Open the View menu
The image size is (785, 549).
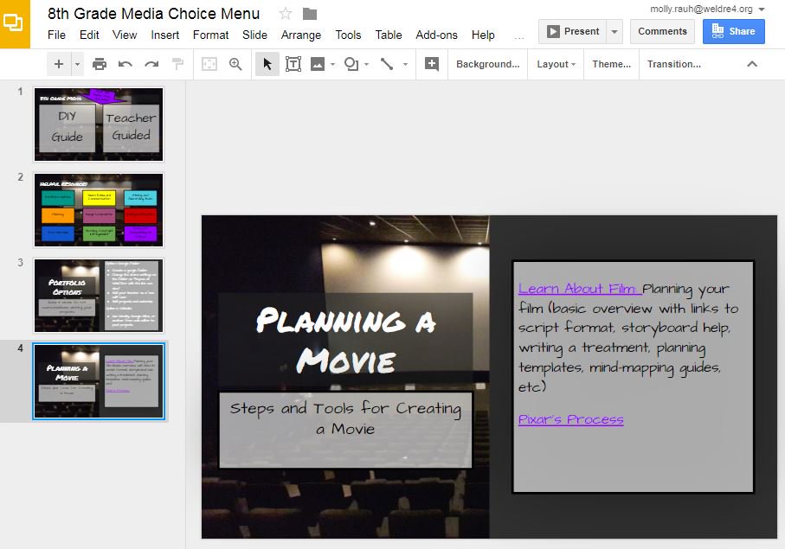click(x=124, y=35)
